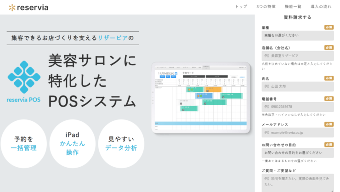Screen dimensions: 340x192
Task: Go to トップ in the top navigation
Action: point(241,6)
